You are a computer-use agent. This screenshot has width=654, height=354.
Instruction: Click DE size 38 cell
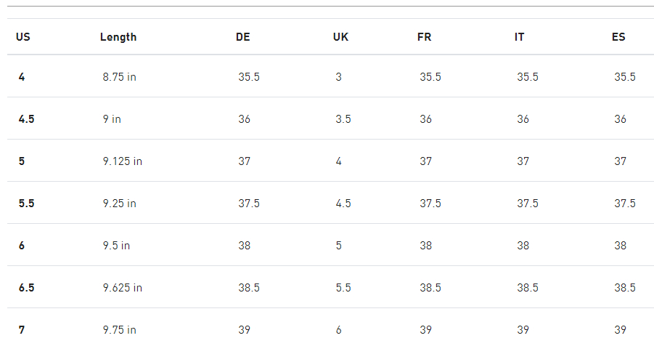click(x=245, y=246)
